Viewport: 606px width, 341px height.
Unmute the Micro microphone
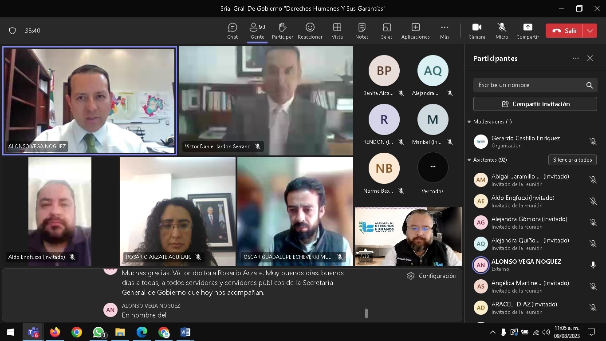point(502,31)
